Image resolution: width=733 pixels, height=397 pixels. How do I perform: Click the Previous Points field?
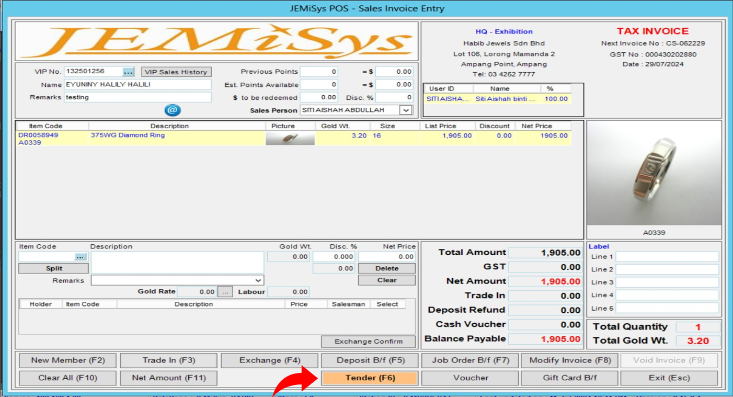tap(319, 72)
